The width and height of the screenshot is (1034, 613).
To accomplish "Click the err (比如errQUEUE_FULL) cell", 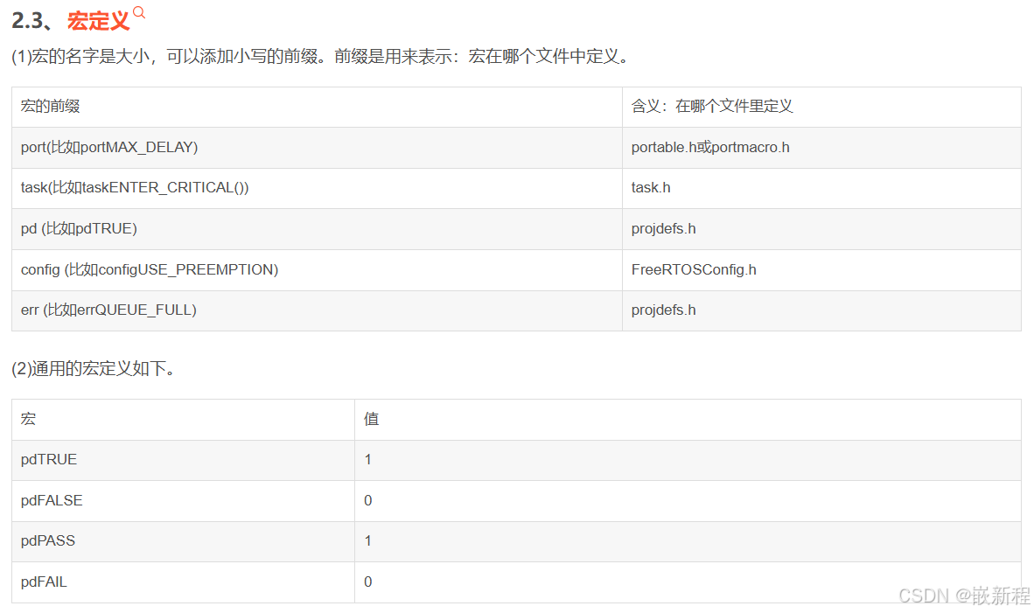I will [317, 310].
